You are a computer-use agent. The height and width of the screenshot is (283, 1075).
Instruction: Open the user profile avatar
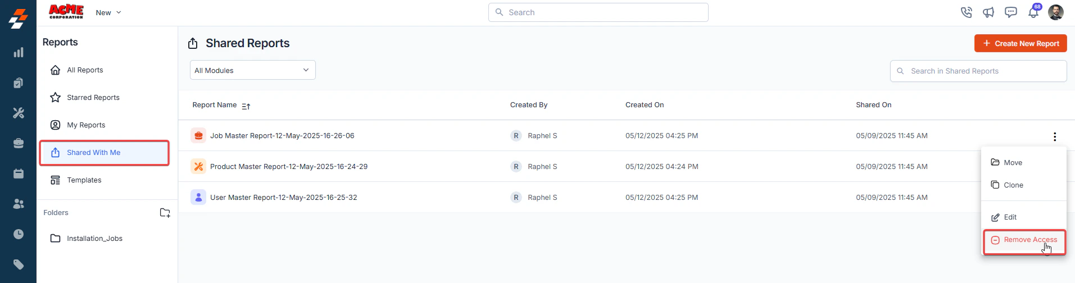click(1056, 12)
